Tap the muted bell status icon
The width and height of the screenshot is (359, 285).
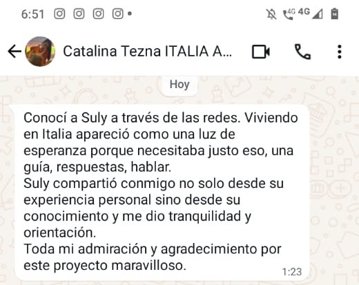(x=271, y=14)
